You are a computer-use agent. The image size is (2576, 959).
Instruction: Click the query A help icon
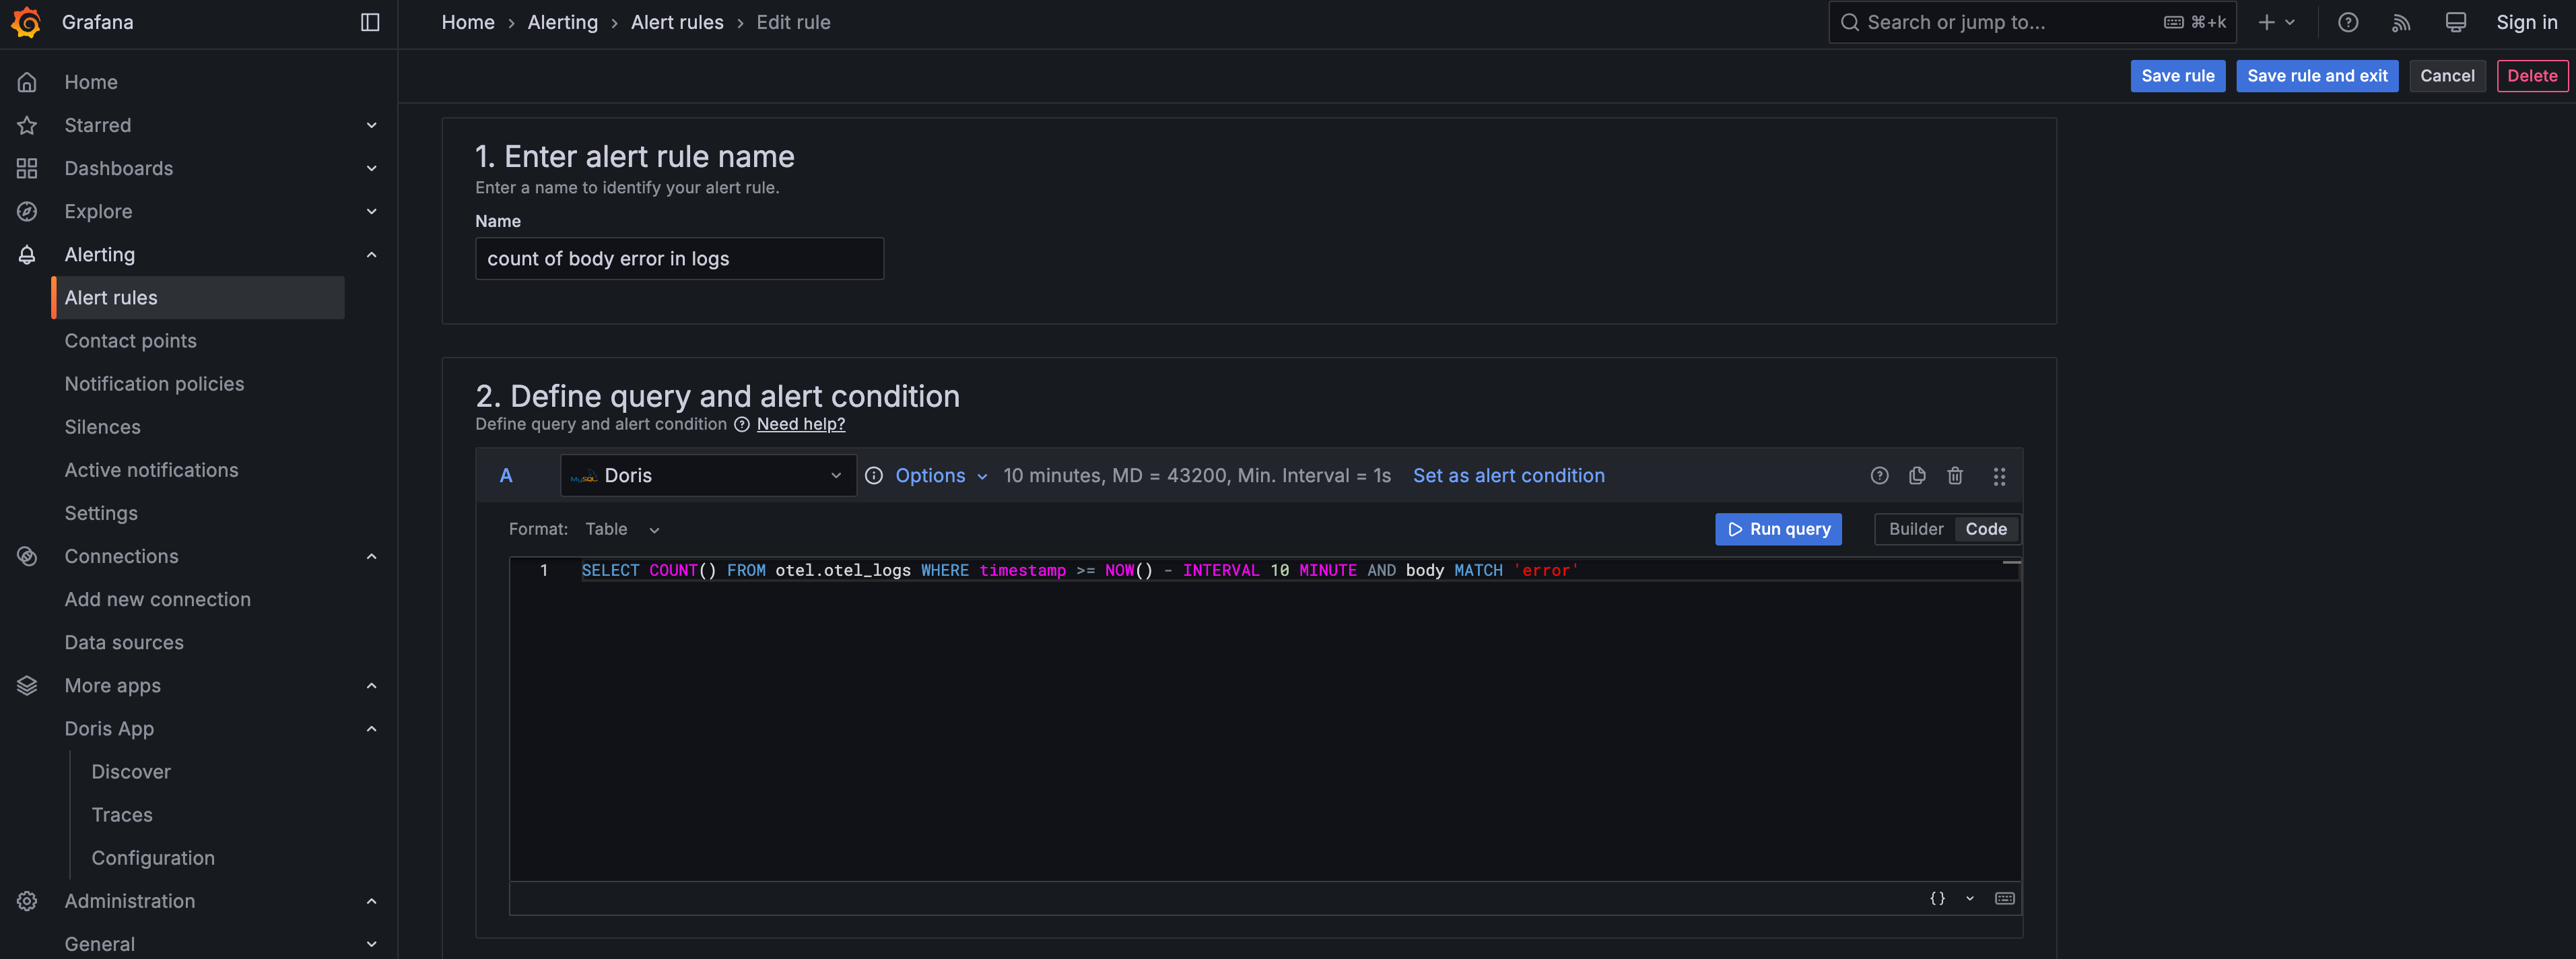[x=1880, y=475]
